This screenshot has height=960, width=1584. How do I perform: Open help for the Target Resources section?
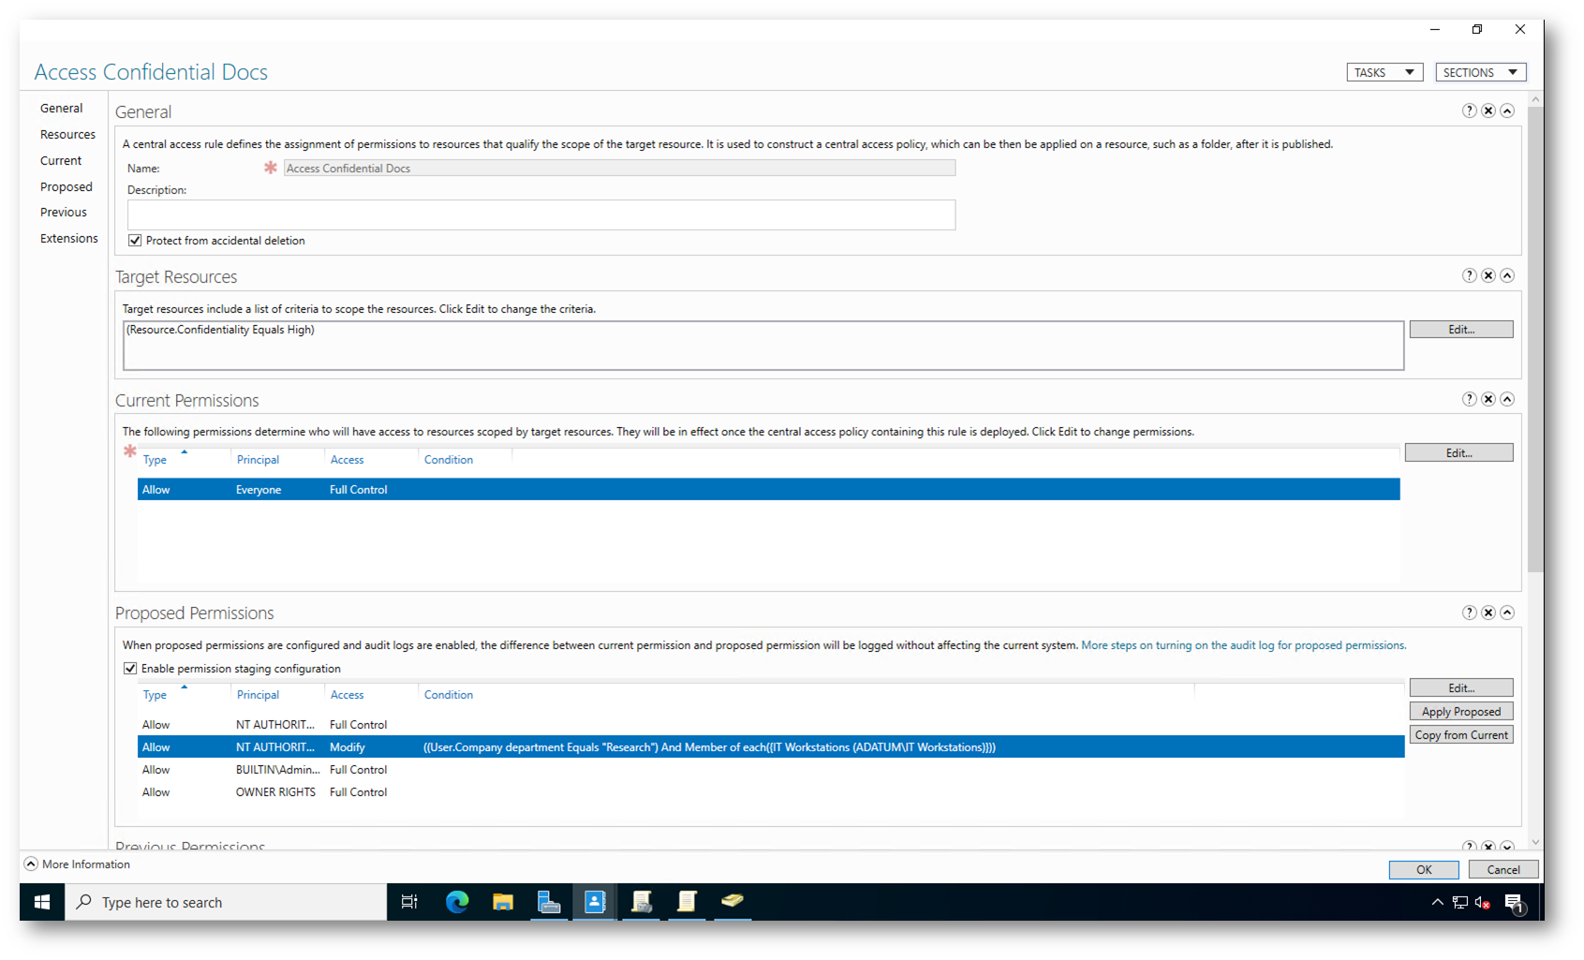(x=1469, y=275)
